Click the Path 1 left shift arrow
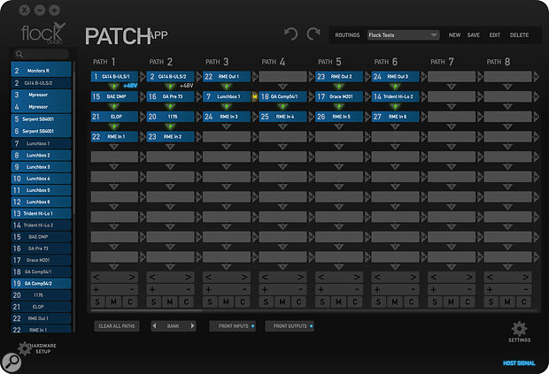549x374 pixels. 97,277
